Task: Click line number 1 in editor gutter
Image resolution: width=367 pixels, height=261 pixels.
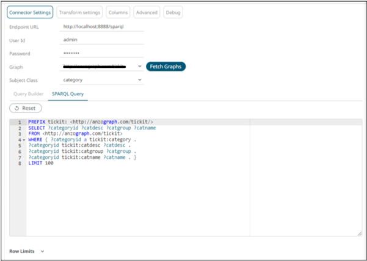Action: (20, 122)
